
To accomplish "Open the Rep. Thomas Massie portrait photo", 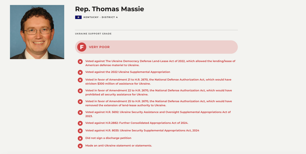I will pyautogui.click(x=37, y=32).
